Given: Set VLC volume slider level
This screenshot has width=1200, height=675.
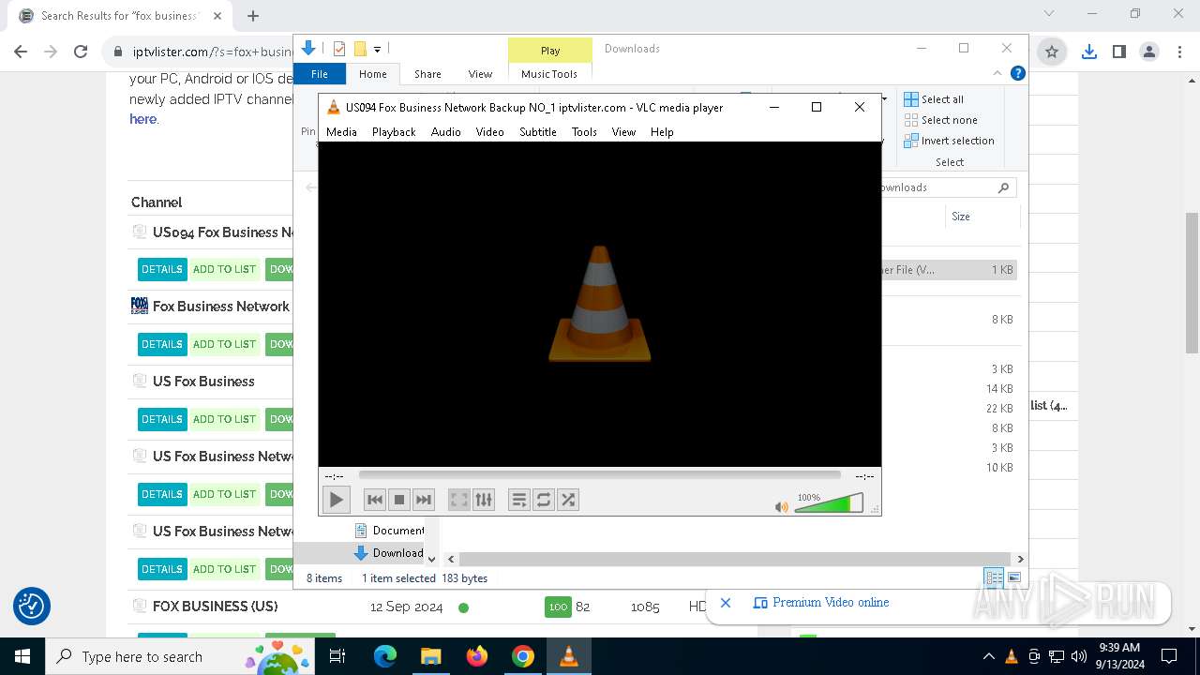Looking at the screenshot, I should coord(829,503).
